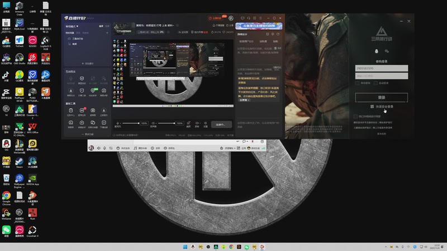Toggle speaker icon in lower floating toolbar
Screen dimensions: 447x251
click(99, 148)
